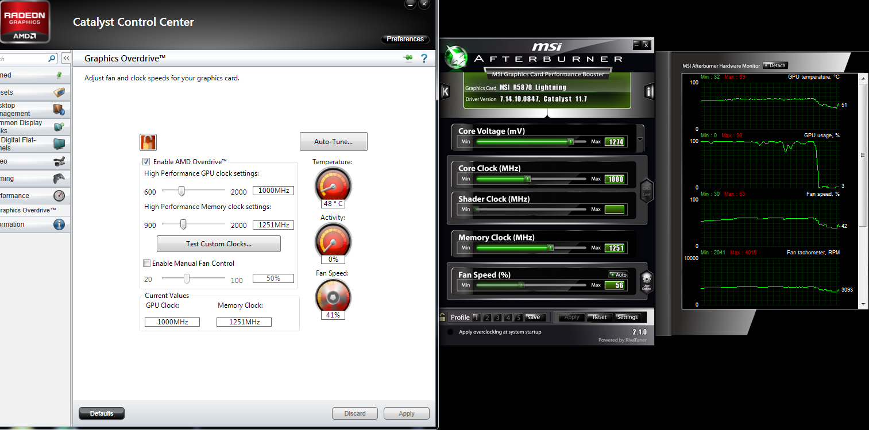Screen dimensions: 869x430
Task: Open the Afterburner information side tab
Action: [x=648, y=92]
